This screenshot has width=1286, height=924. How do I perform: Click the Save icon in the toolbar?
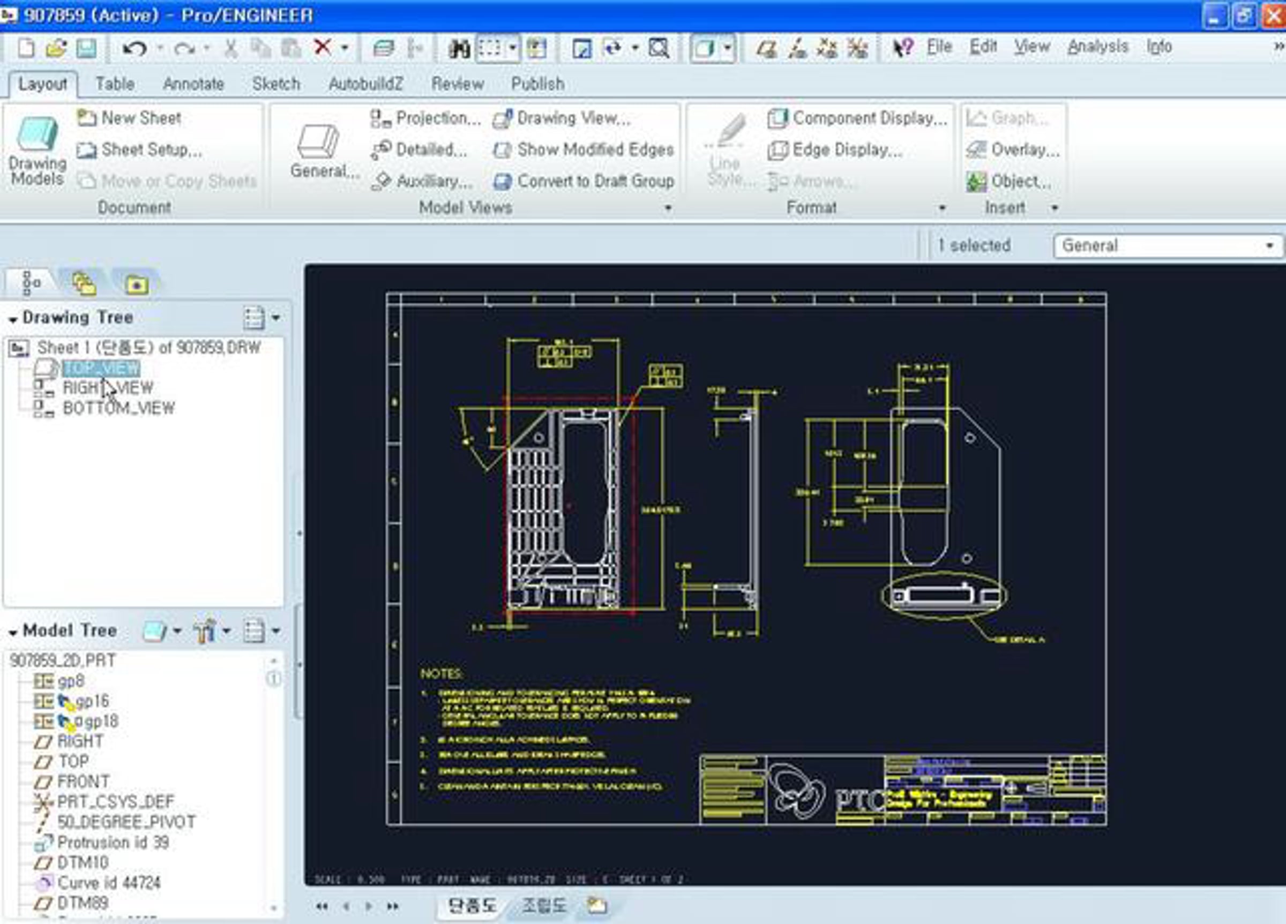pyautogui.click(x=86, y=49)
